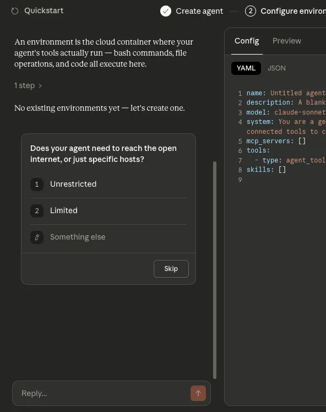Go to the Create agent step
Screen dimensions: 326x412
(199, 11)
